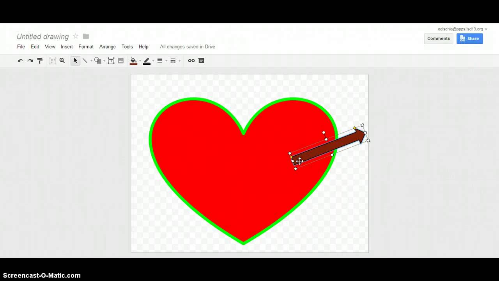Click the Paint format tool
The width and height of the screenshot is (499, 281).
coord(40,60)
